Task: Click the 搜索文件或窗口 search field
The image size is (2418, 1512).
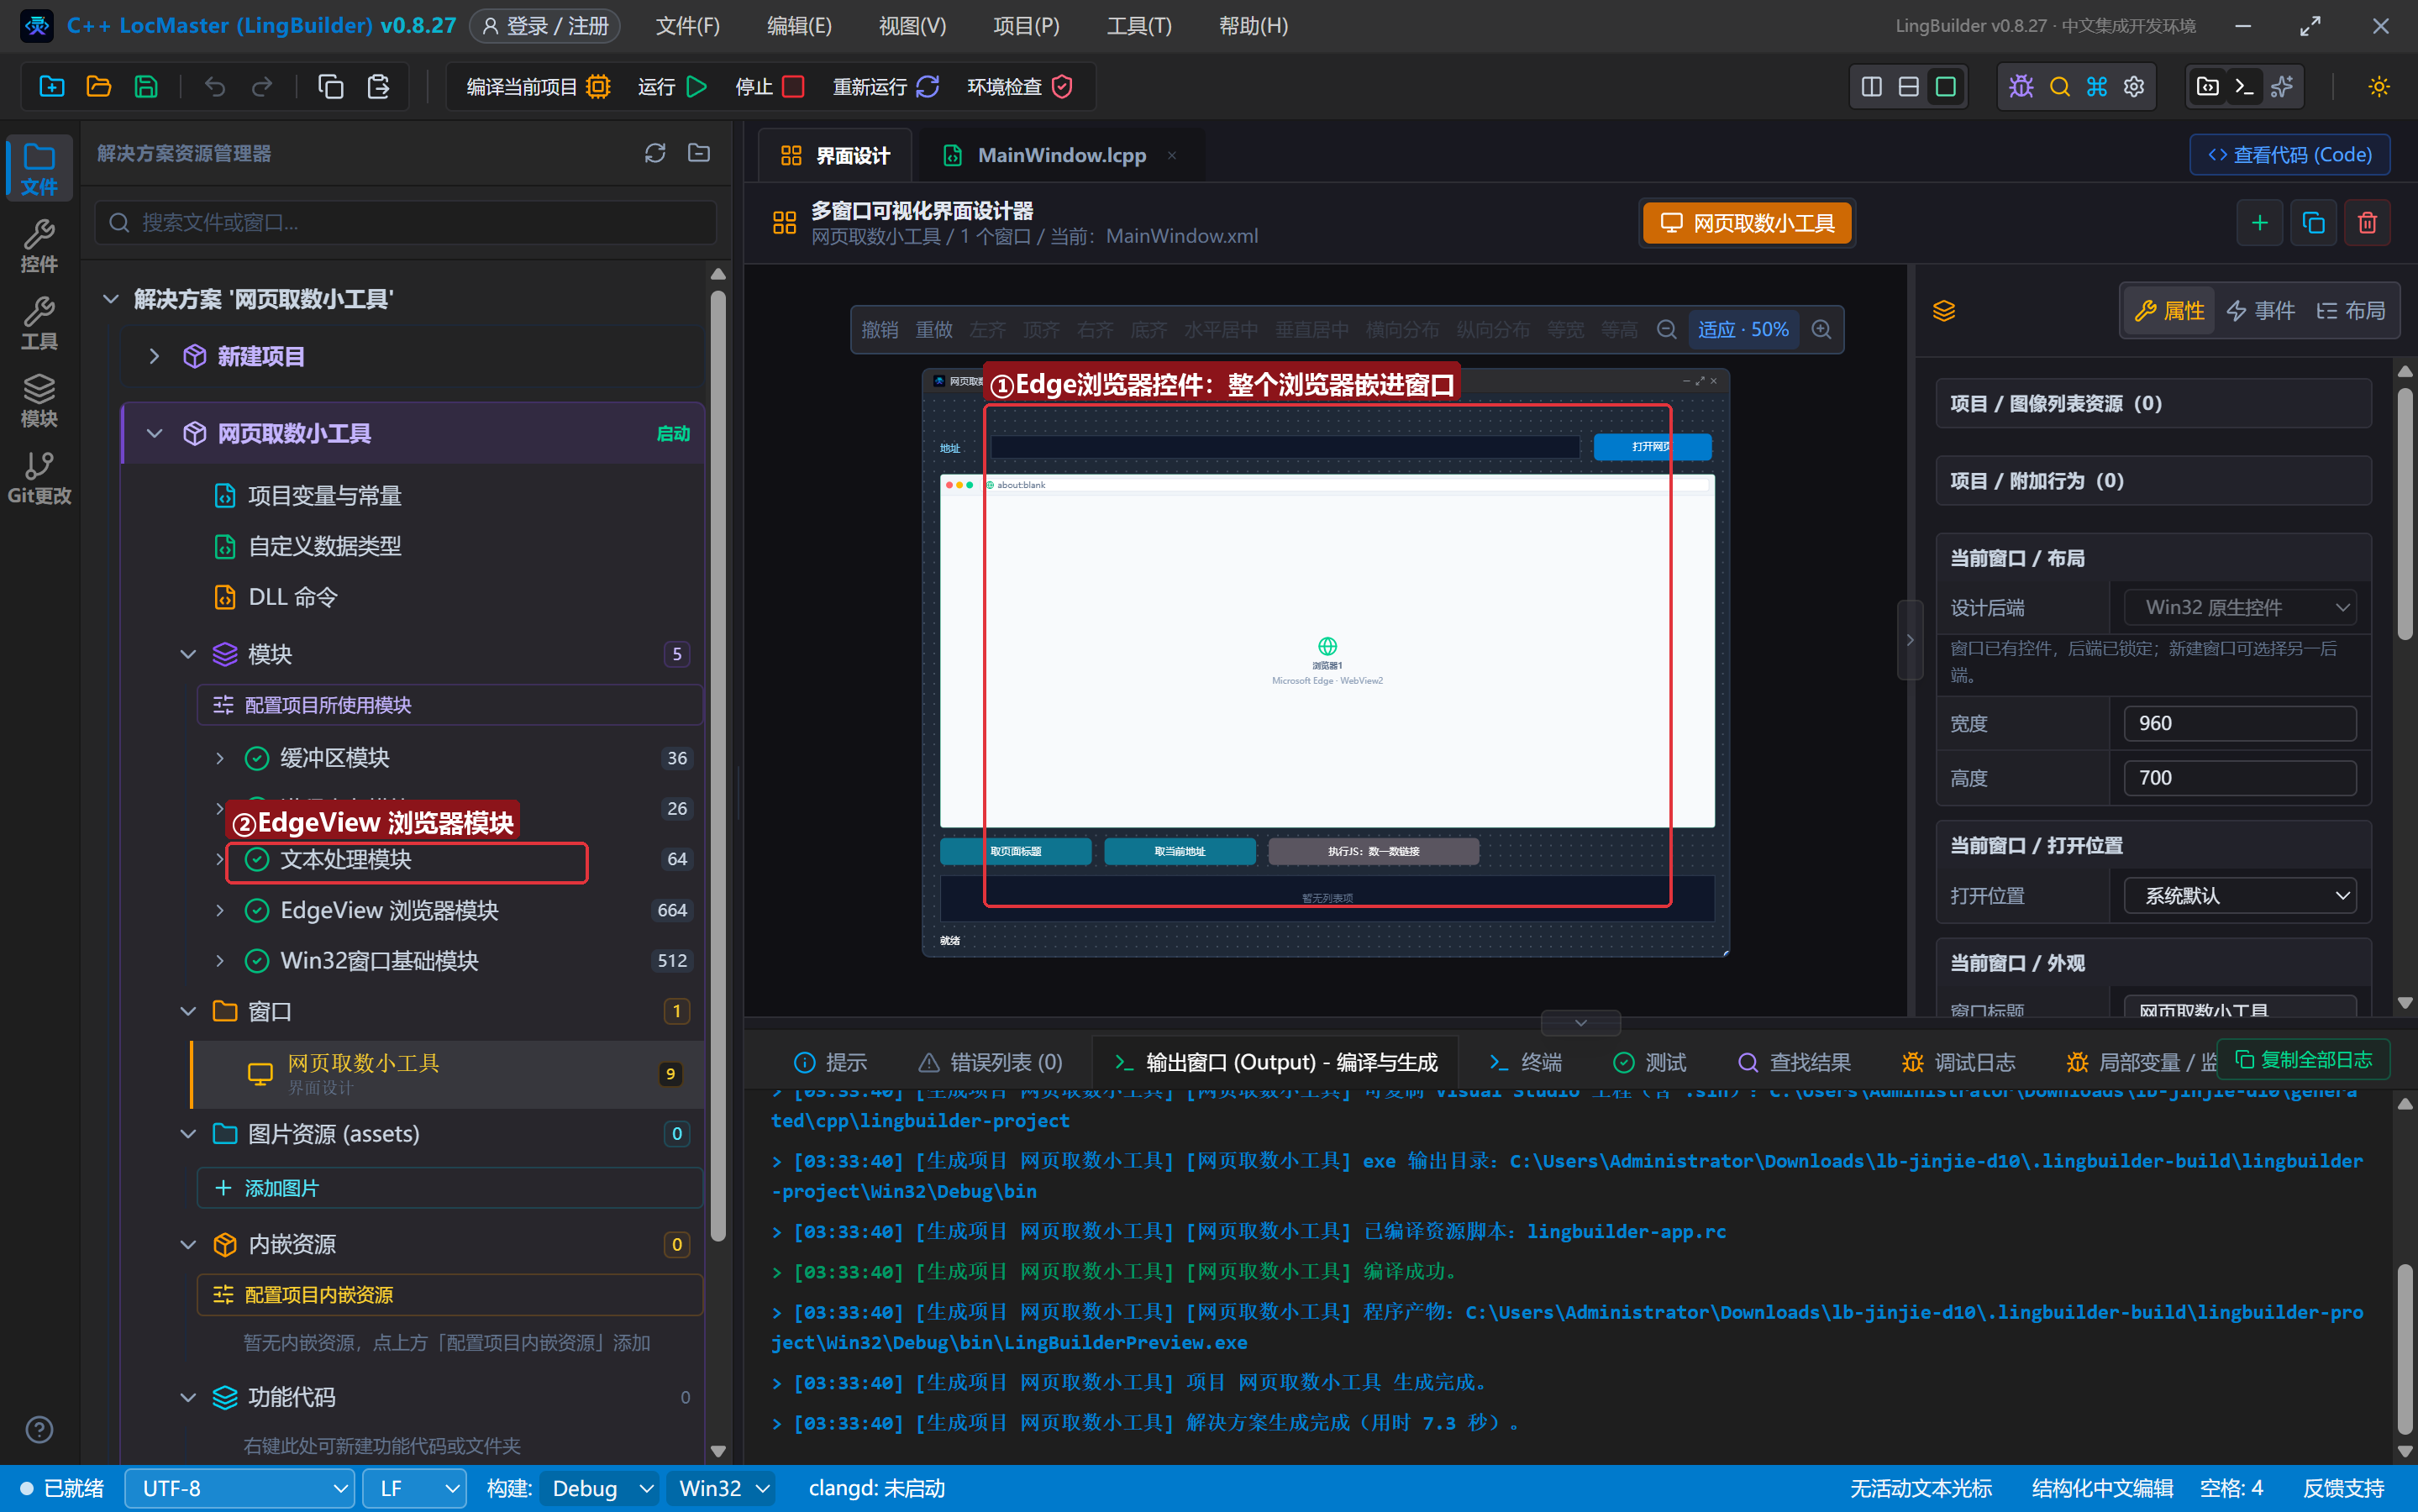Action: [406, 222]
